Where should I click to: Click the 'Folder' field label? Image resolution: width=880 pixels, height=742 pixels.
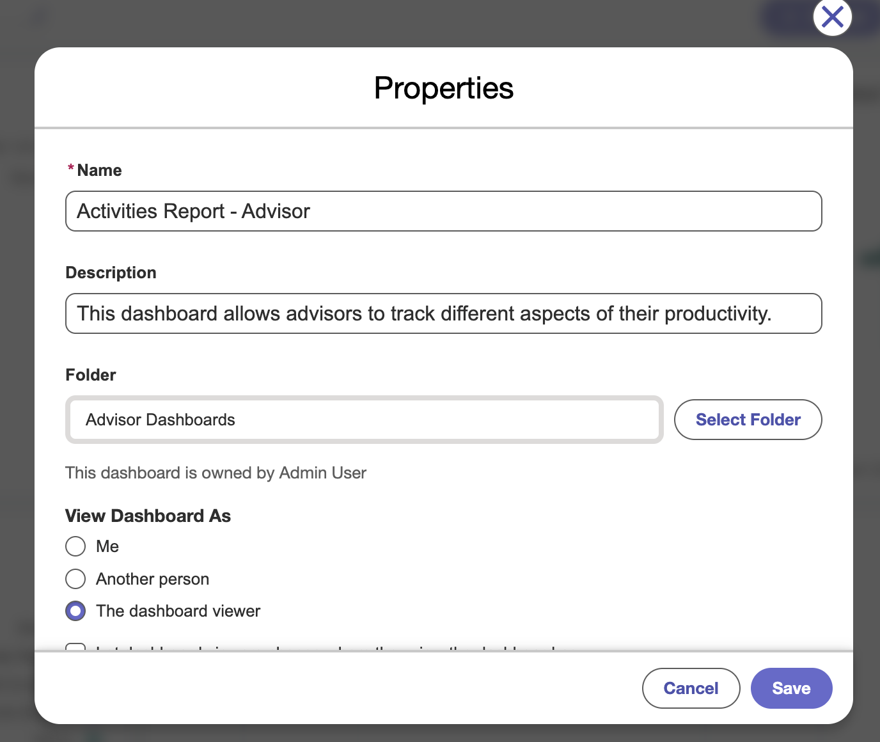91,375
